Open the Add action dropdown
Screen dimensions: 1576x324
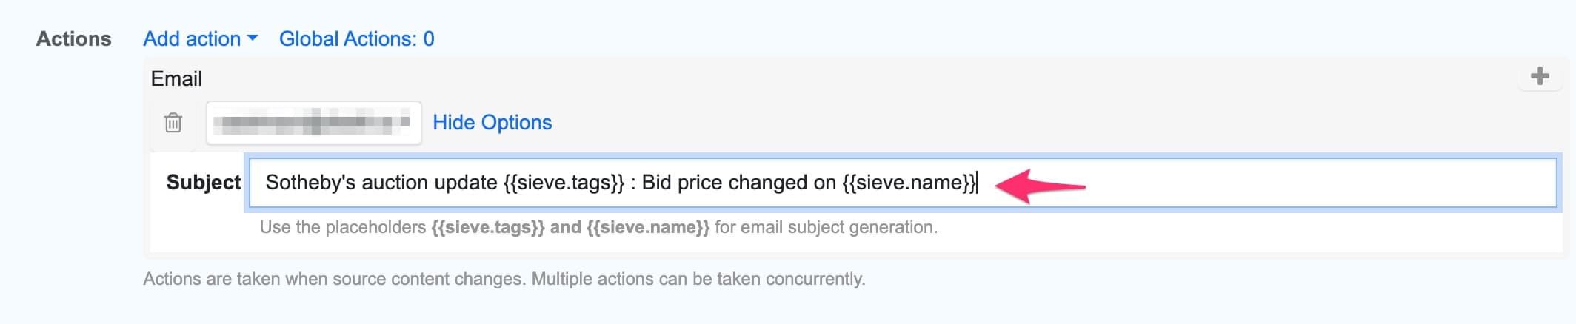[x=193, y=38]
